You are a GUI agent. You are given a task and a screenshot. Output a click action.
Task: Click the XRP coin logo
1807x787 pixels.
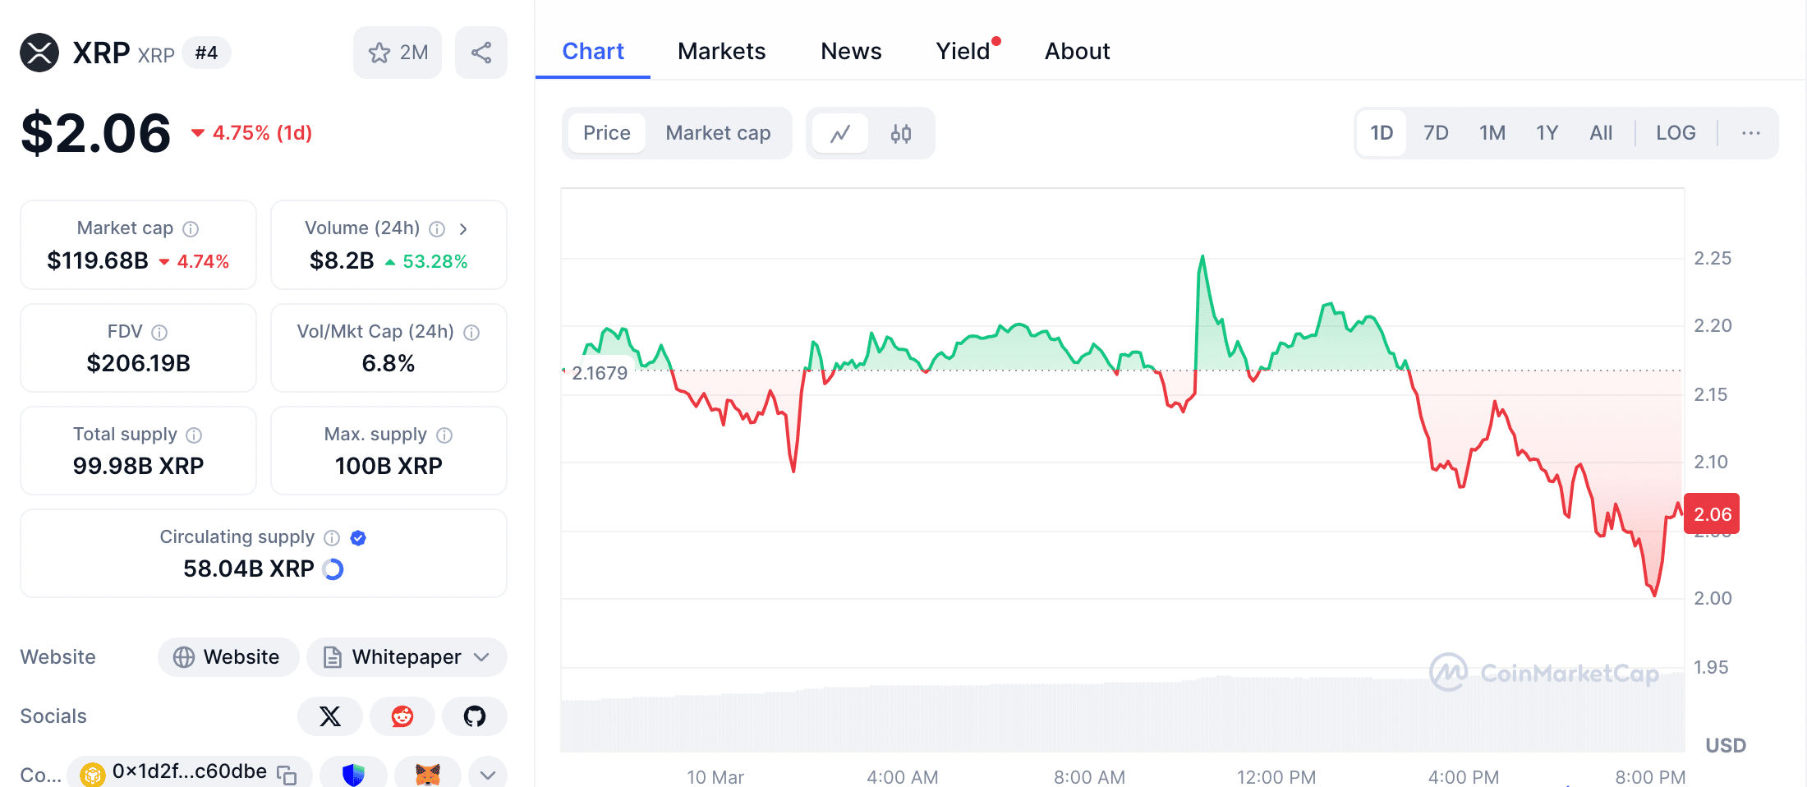click(x=39, y=53)
